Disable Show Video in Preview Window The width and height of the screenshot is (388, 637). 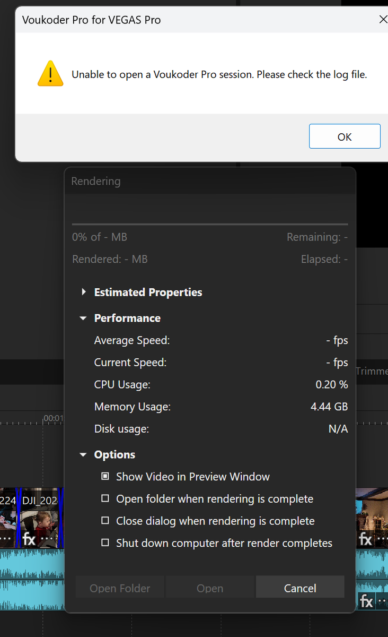click(105, 477)
